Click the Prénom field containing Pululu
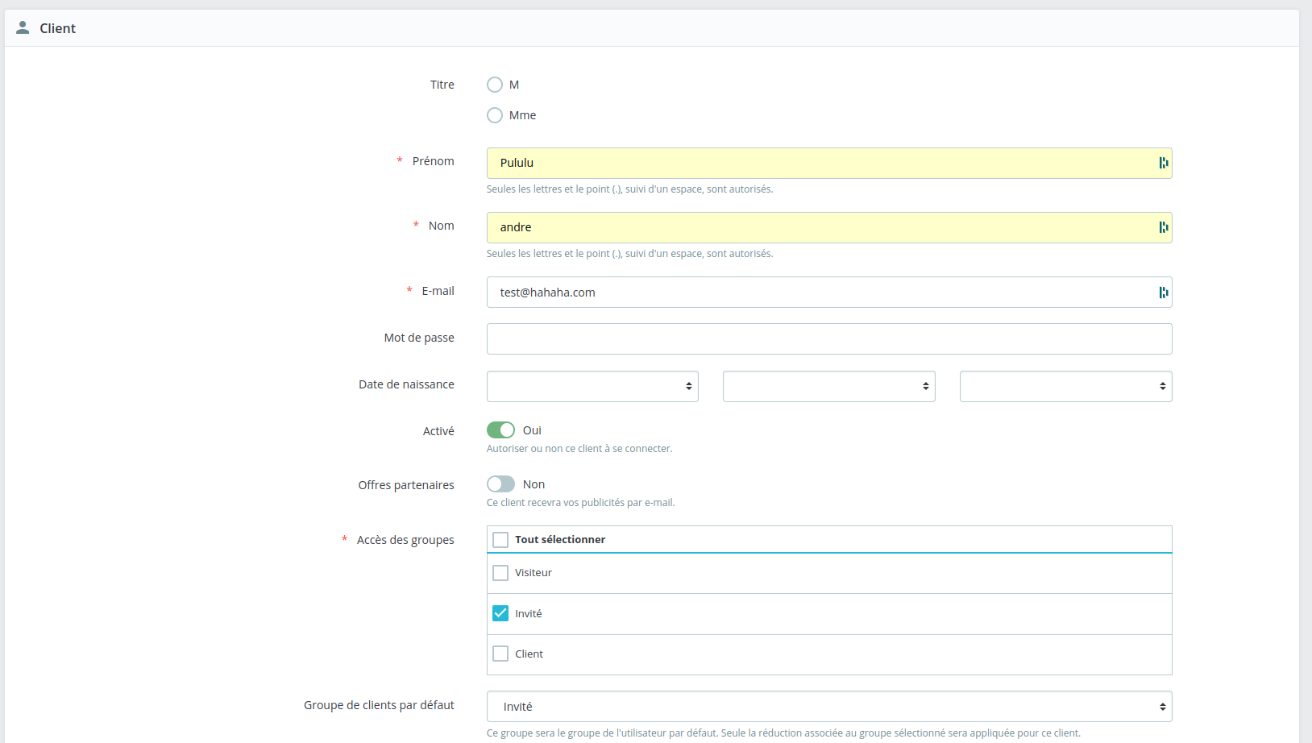The image size is (1312, 743). tap(806, 162)
